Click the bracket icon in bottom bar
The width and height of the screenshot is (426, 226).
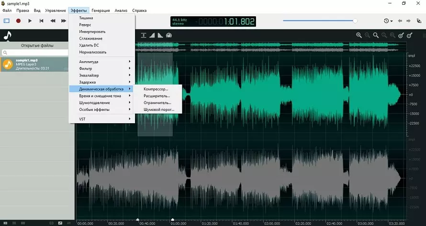(x=51, y=223)
